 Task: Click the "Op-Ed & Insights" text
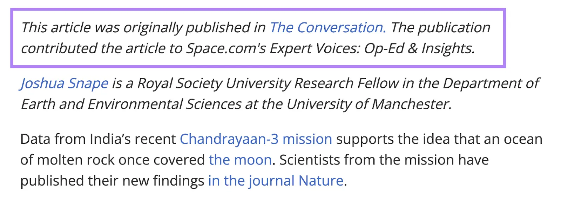coord(419,48)
